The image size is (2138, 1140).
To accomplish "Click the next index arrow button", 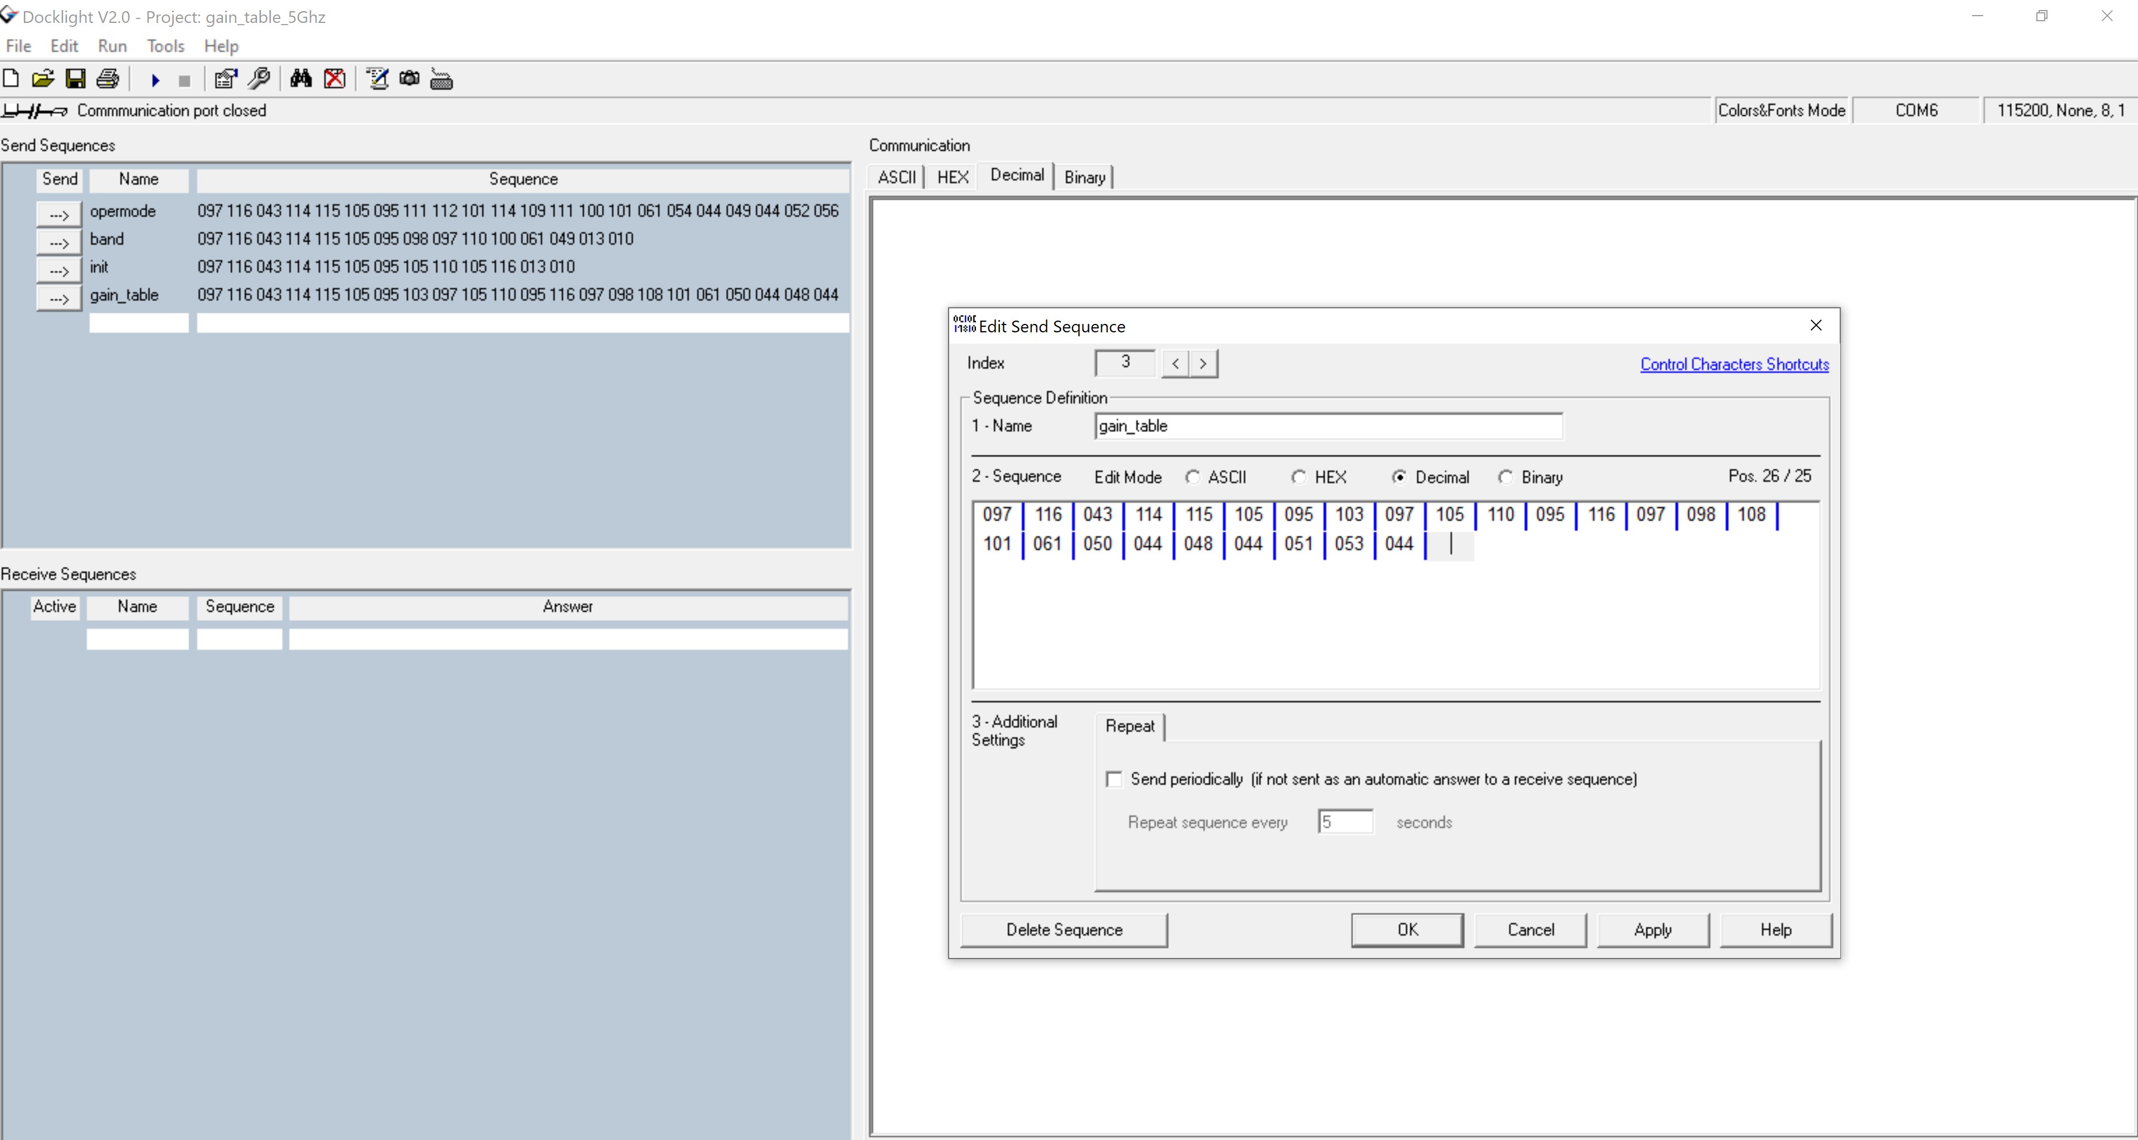I will [1203, 364].
